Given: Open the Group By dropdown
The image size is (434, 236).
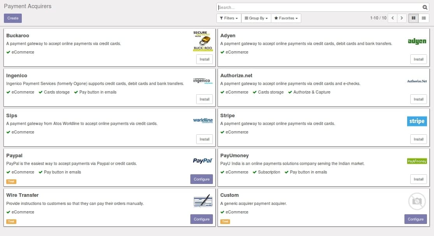Looking at the screenshot, I should pyautogui.click(x=256, y=18).
